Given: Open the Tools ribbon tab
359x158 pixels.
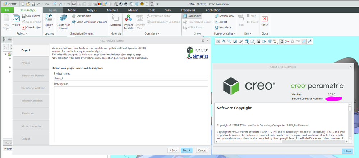Looking at the screenshot, I should point(152,10).
